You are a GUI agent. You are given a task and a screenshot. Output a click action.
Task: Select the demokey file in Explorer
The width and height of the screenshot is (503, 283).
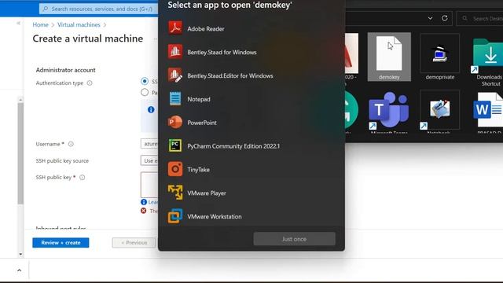389,57
